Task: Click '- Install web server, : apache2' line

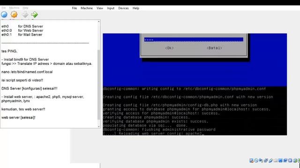Action: (43, 97)
